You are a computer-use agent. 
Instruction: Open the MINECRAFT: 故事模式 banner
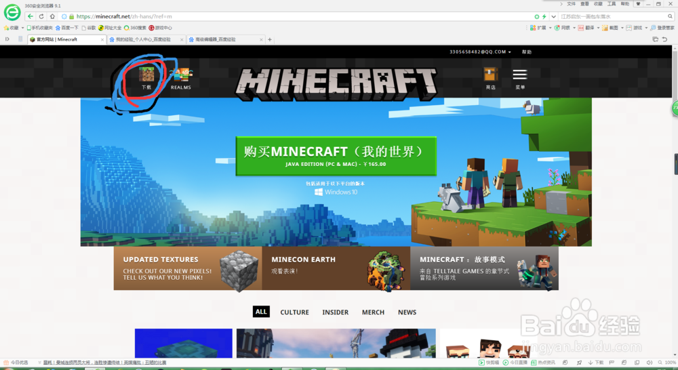point(484,268)
